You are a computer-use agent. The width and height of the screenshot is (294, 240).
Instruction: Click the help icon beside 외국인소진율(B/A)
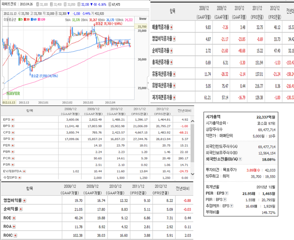pos(240,159)
